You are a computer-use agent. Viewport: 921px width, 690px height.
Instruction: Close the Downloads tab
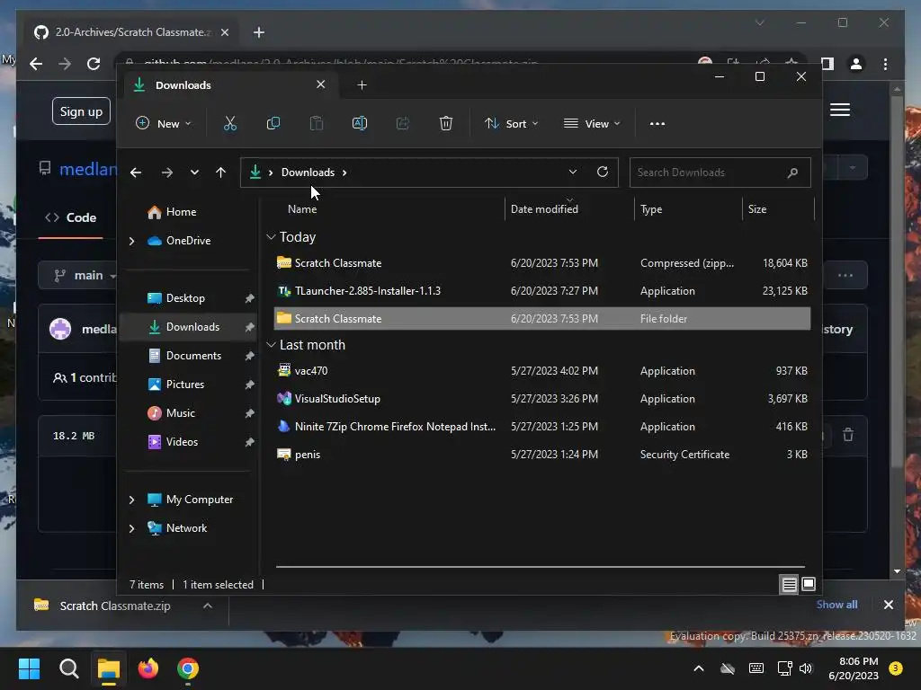point(321,84)
